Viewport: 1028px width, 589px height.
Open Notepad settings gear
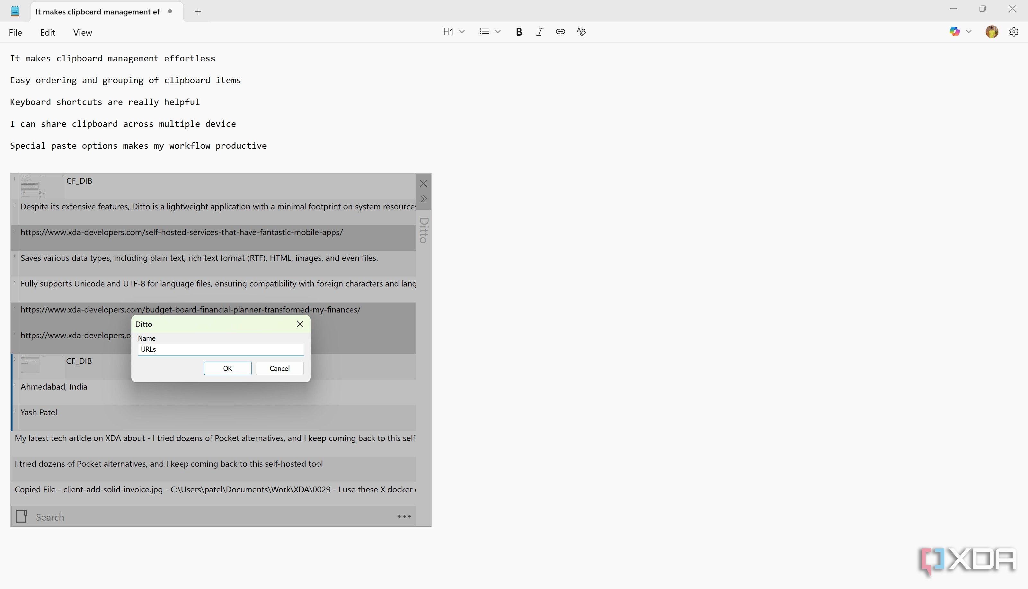[x=1014, y=31]
